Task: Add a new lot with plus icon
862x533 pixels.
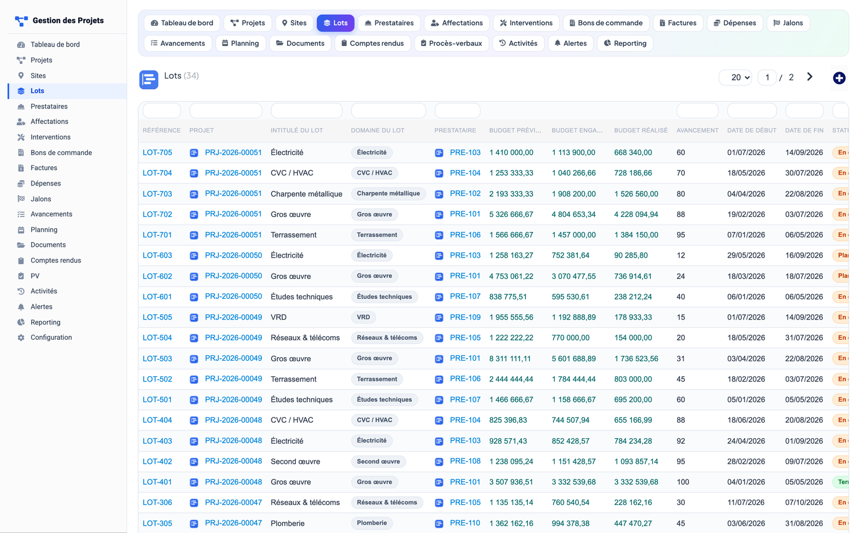Action: point(839,78)
